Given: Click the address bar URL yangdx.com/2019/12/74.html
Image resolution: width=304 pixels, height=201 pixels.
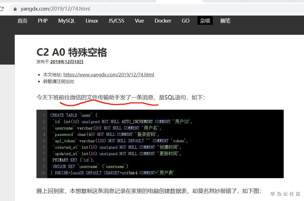Looking at the screenshot, I should pyautogui.click(x=55, y=9).
